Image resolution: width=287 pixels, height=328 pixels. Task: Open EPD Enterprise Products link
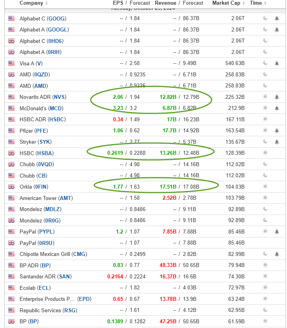pyautogui.click(x=84, y=299)
